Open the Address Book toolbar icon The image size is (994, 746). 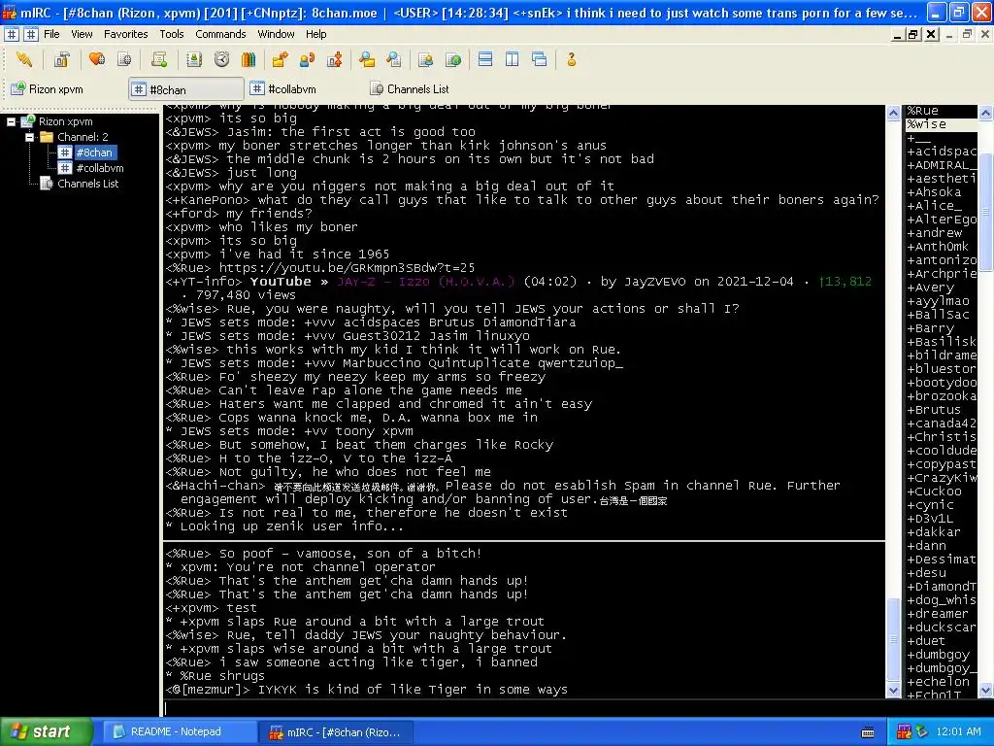(194, 59)
